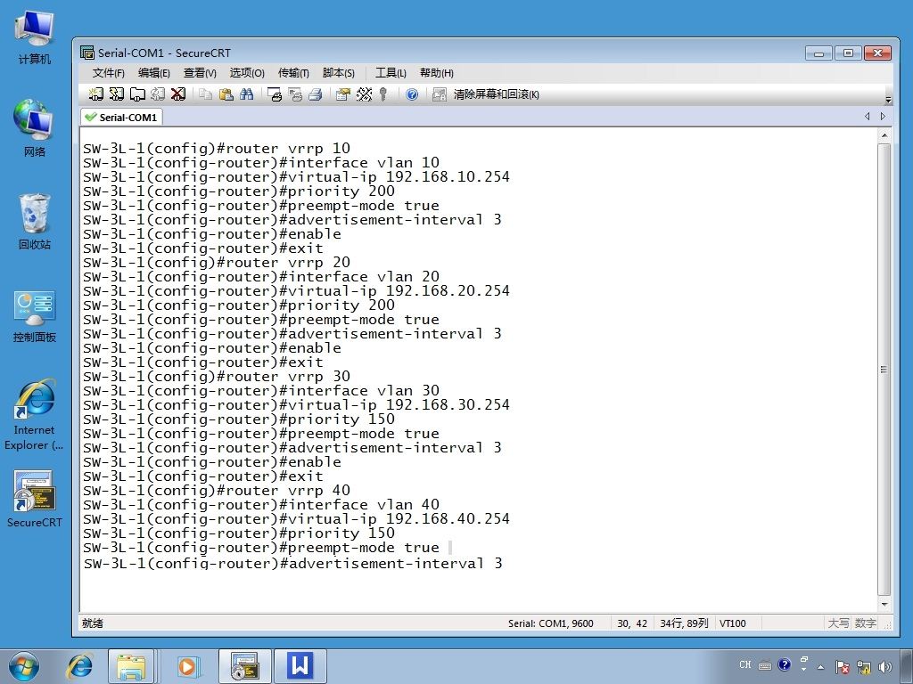
Task: Click the 清除屏幕和回滚(K) toolbar button
Action: (496, 94)
